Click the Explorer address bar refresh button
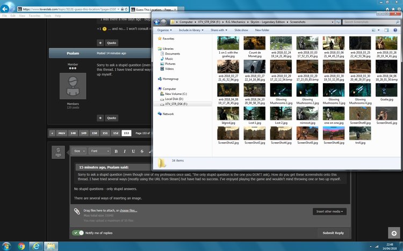The height and width of the screenshot is (251, 403). click(x=338, y=22)
